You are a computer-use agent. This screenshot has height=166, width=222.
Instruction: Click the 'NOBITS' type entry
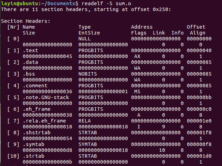pyautogui.click(x=88, y=74)
